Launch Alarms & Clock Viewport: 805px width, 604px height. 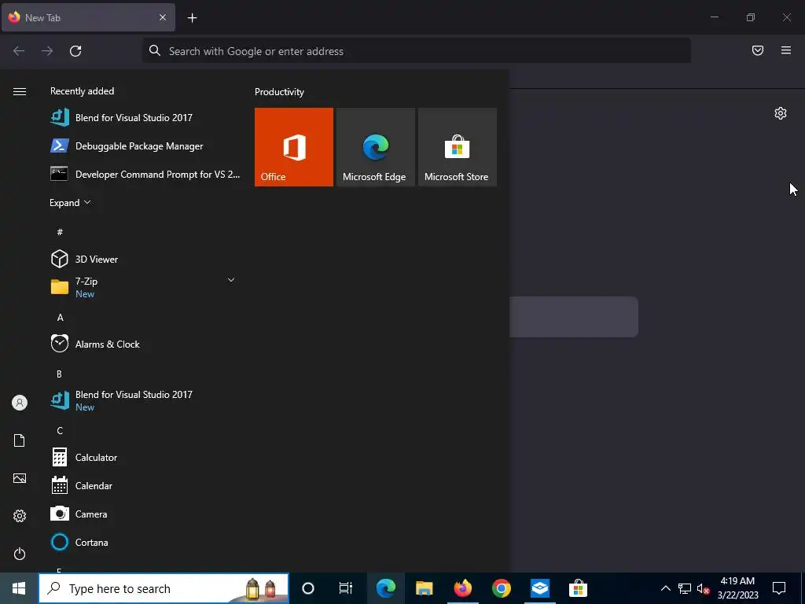tap(145, 344)
